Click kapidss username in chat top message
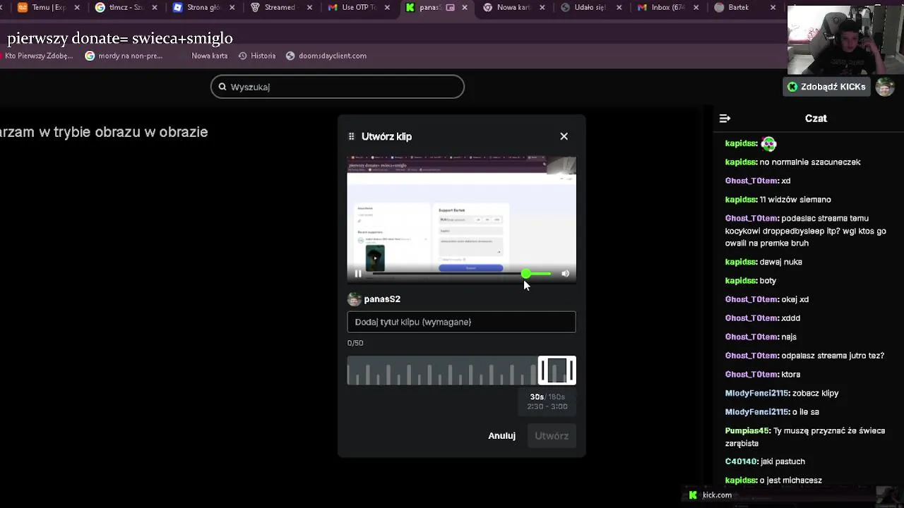The image size is (904, 508). 741,143
